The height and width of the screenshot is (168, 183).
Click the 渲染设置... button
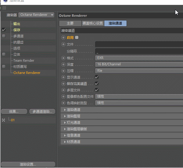(x=28, y=164)
